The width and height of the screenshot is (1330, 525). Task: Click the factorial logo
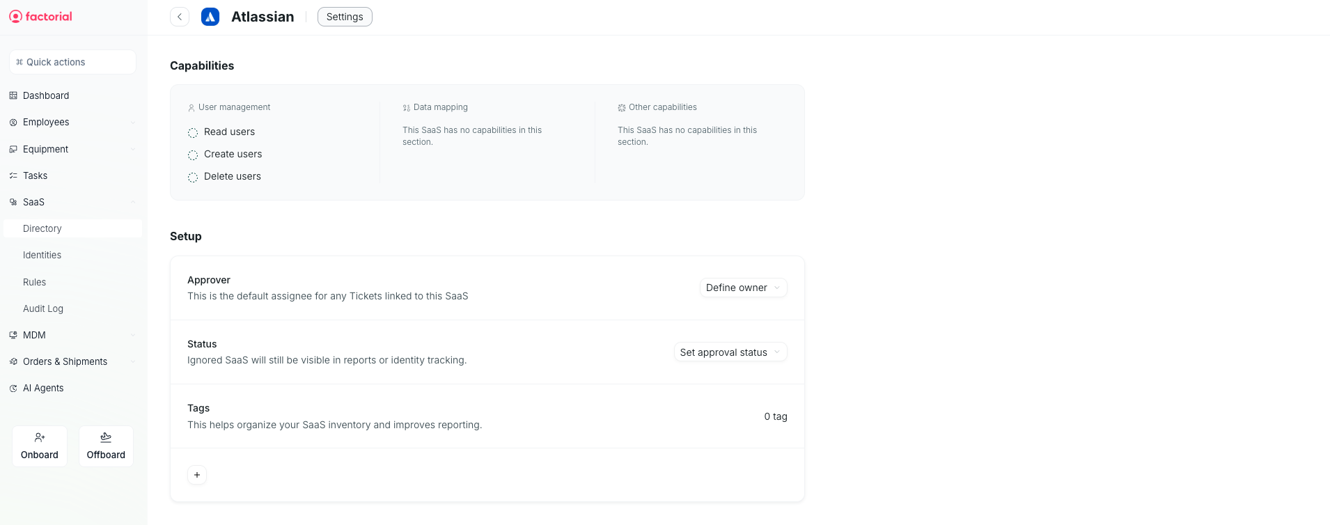click(40, 17)
